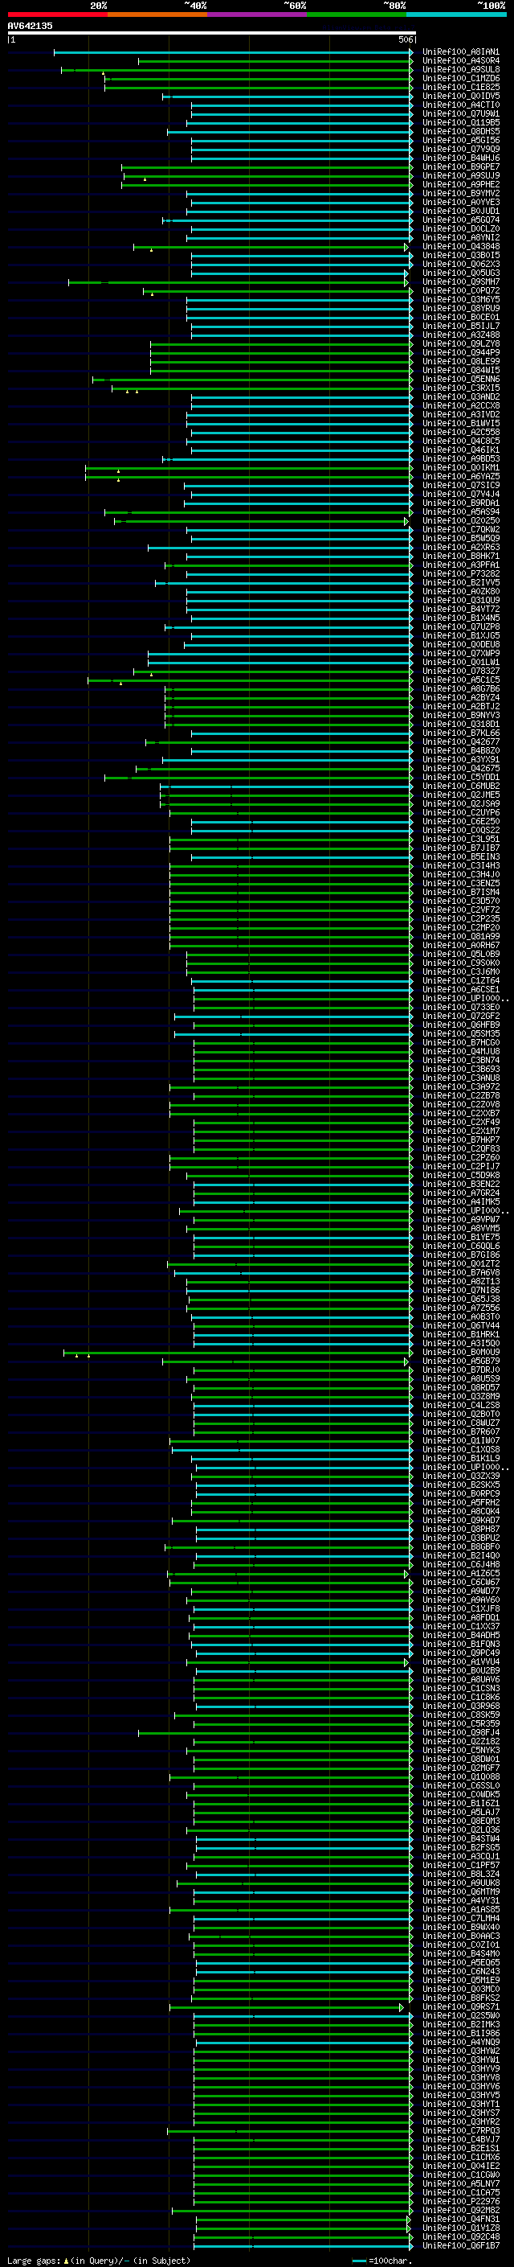Open hit UniRef100_Q43848
This screenshot has width=514, height=2267.
[x=460, y=246]
